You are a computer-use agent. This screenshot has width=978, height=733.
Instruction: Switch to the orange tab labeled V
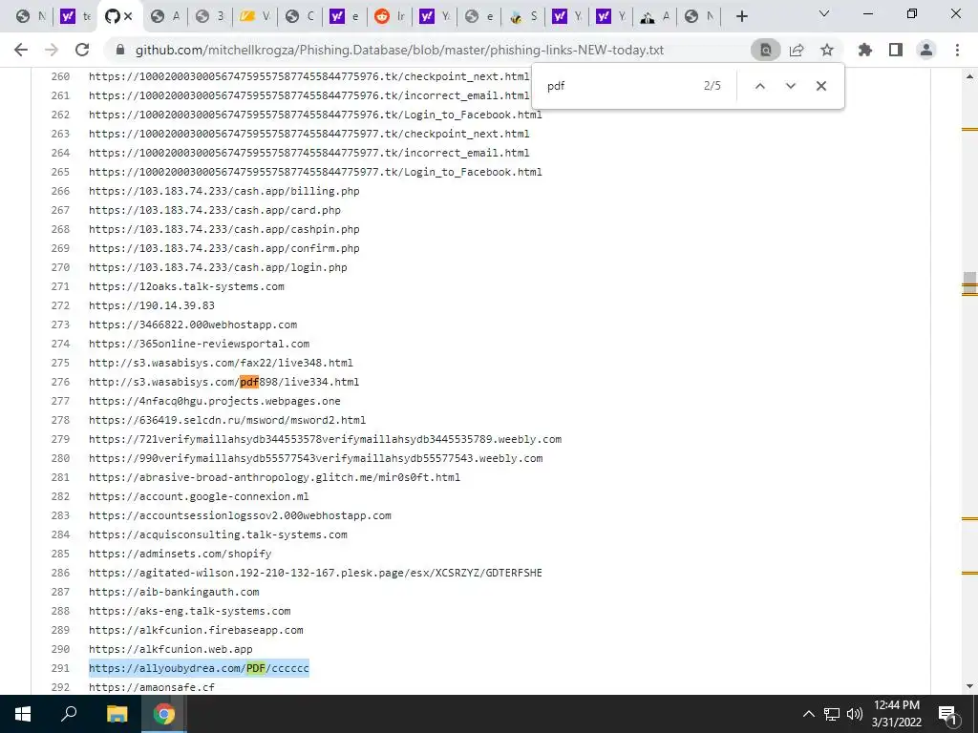pos(256,16)
